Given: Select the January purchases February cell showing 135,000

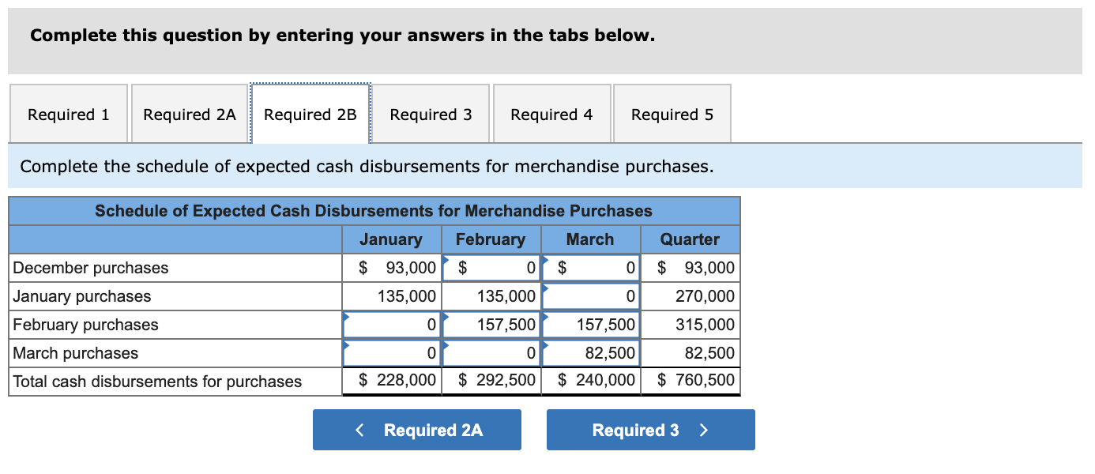Looking at the screenshot, I should 491,295.
